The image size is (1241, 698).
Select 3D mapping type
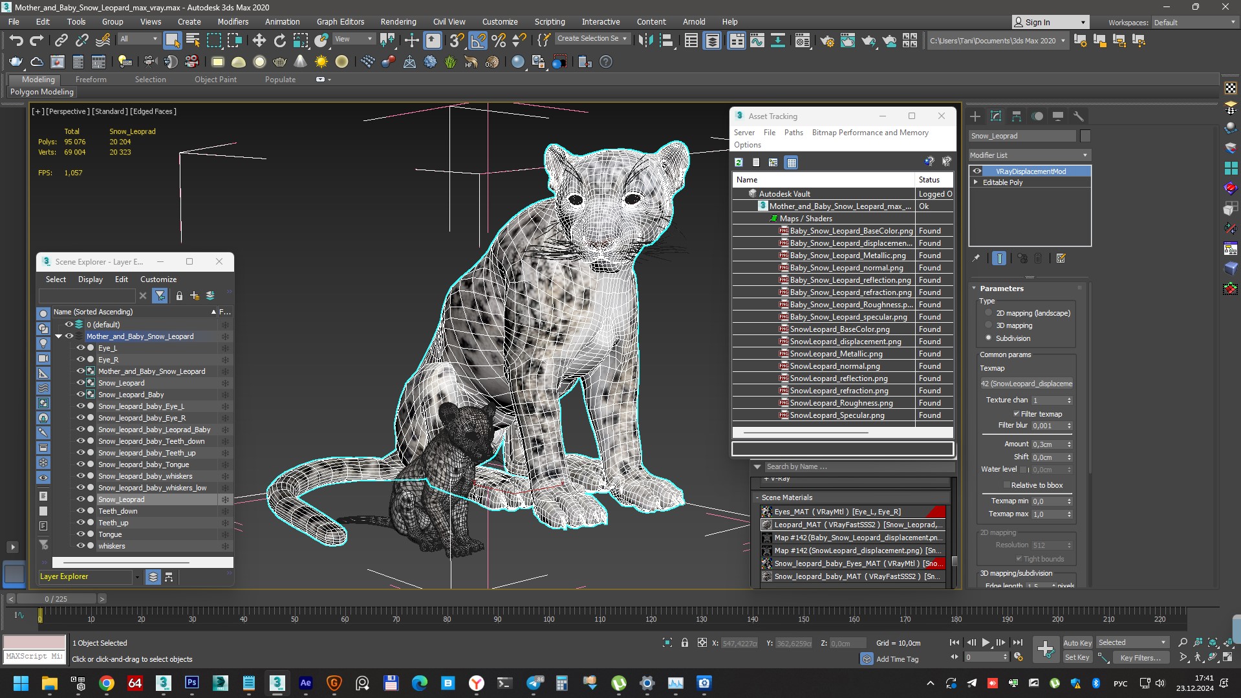point(988,325)
